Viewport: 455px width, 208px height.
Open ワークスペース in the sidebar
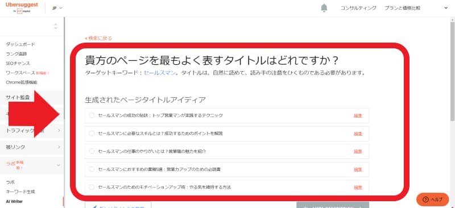[20, 73]
